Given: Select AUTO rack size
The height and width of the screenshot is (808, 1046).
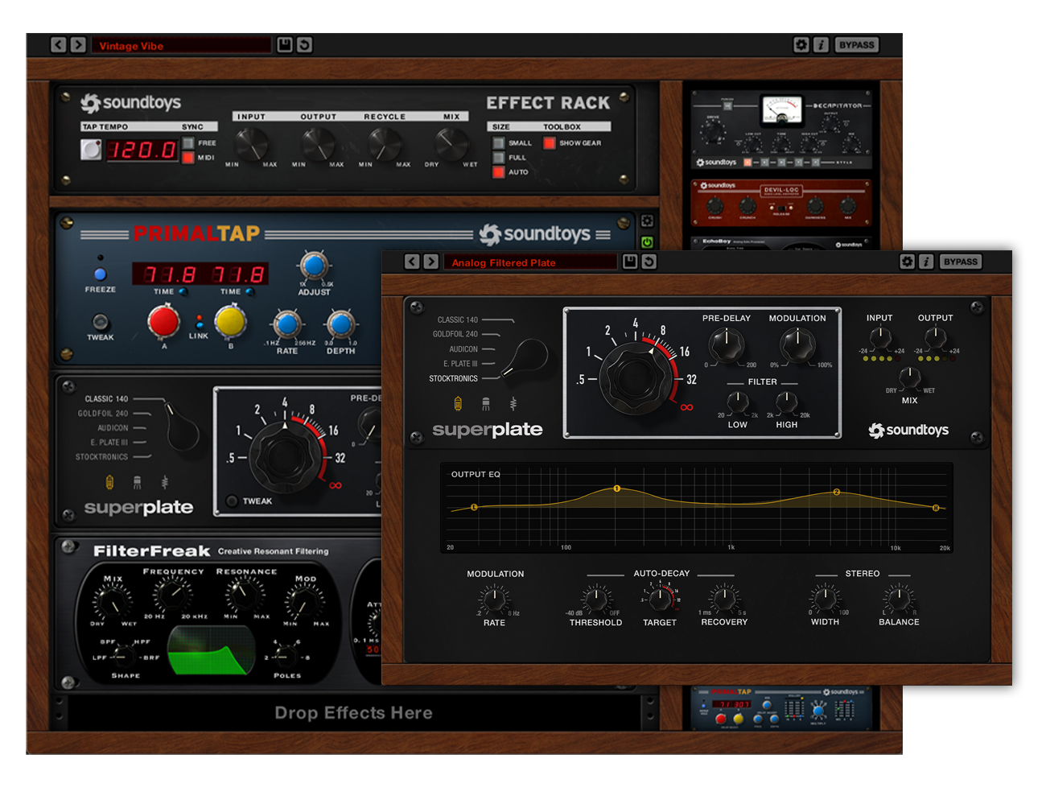Looking at the screenshot, I should click(499, 172).
